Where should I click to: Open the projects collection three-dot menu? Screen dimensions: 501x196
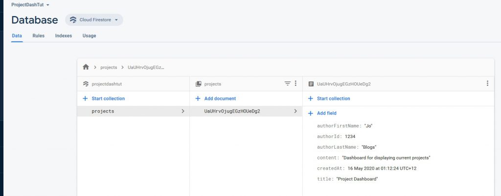296,83
